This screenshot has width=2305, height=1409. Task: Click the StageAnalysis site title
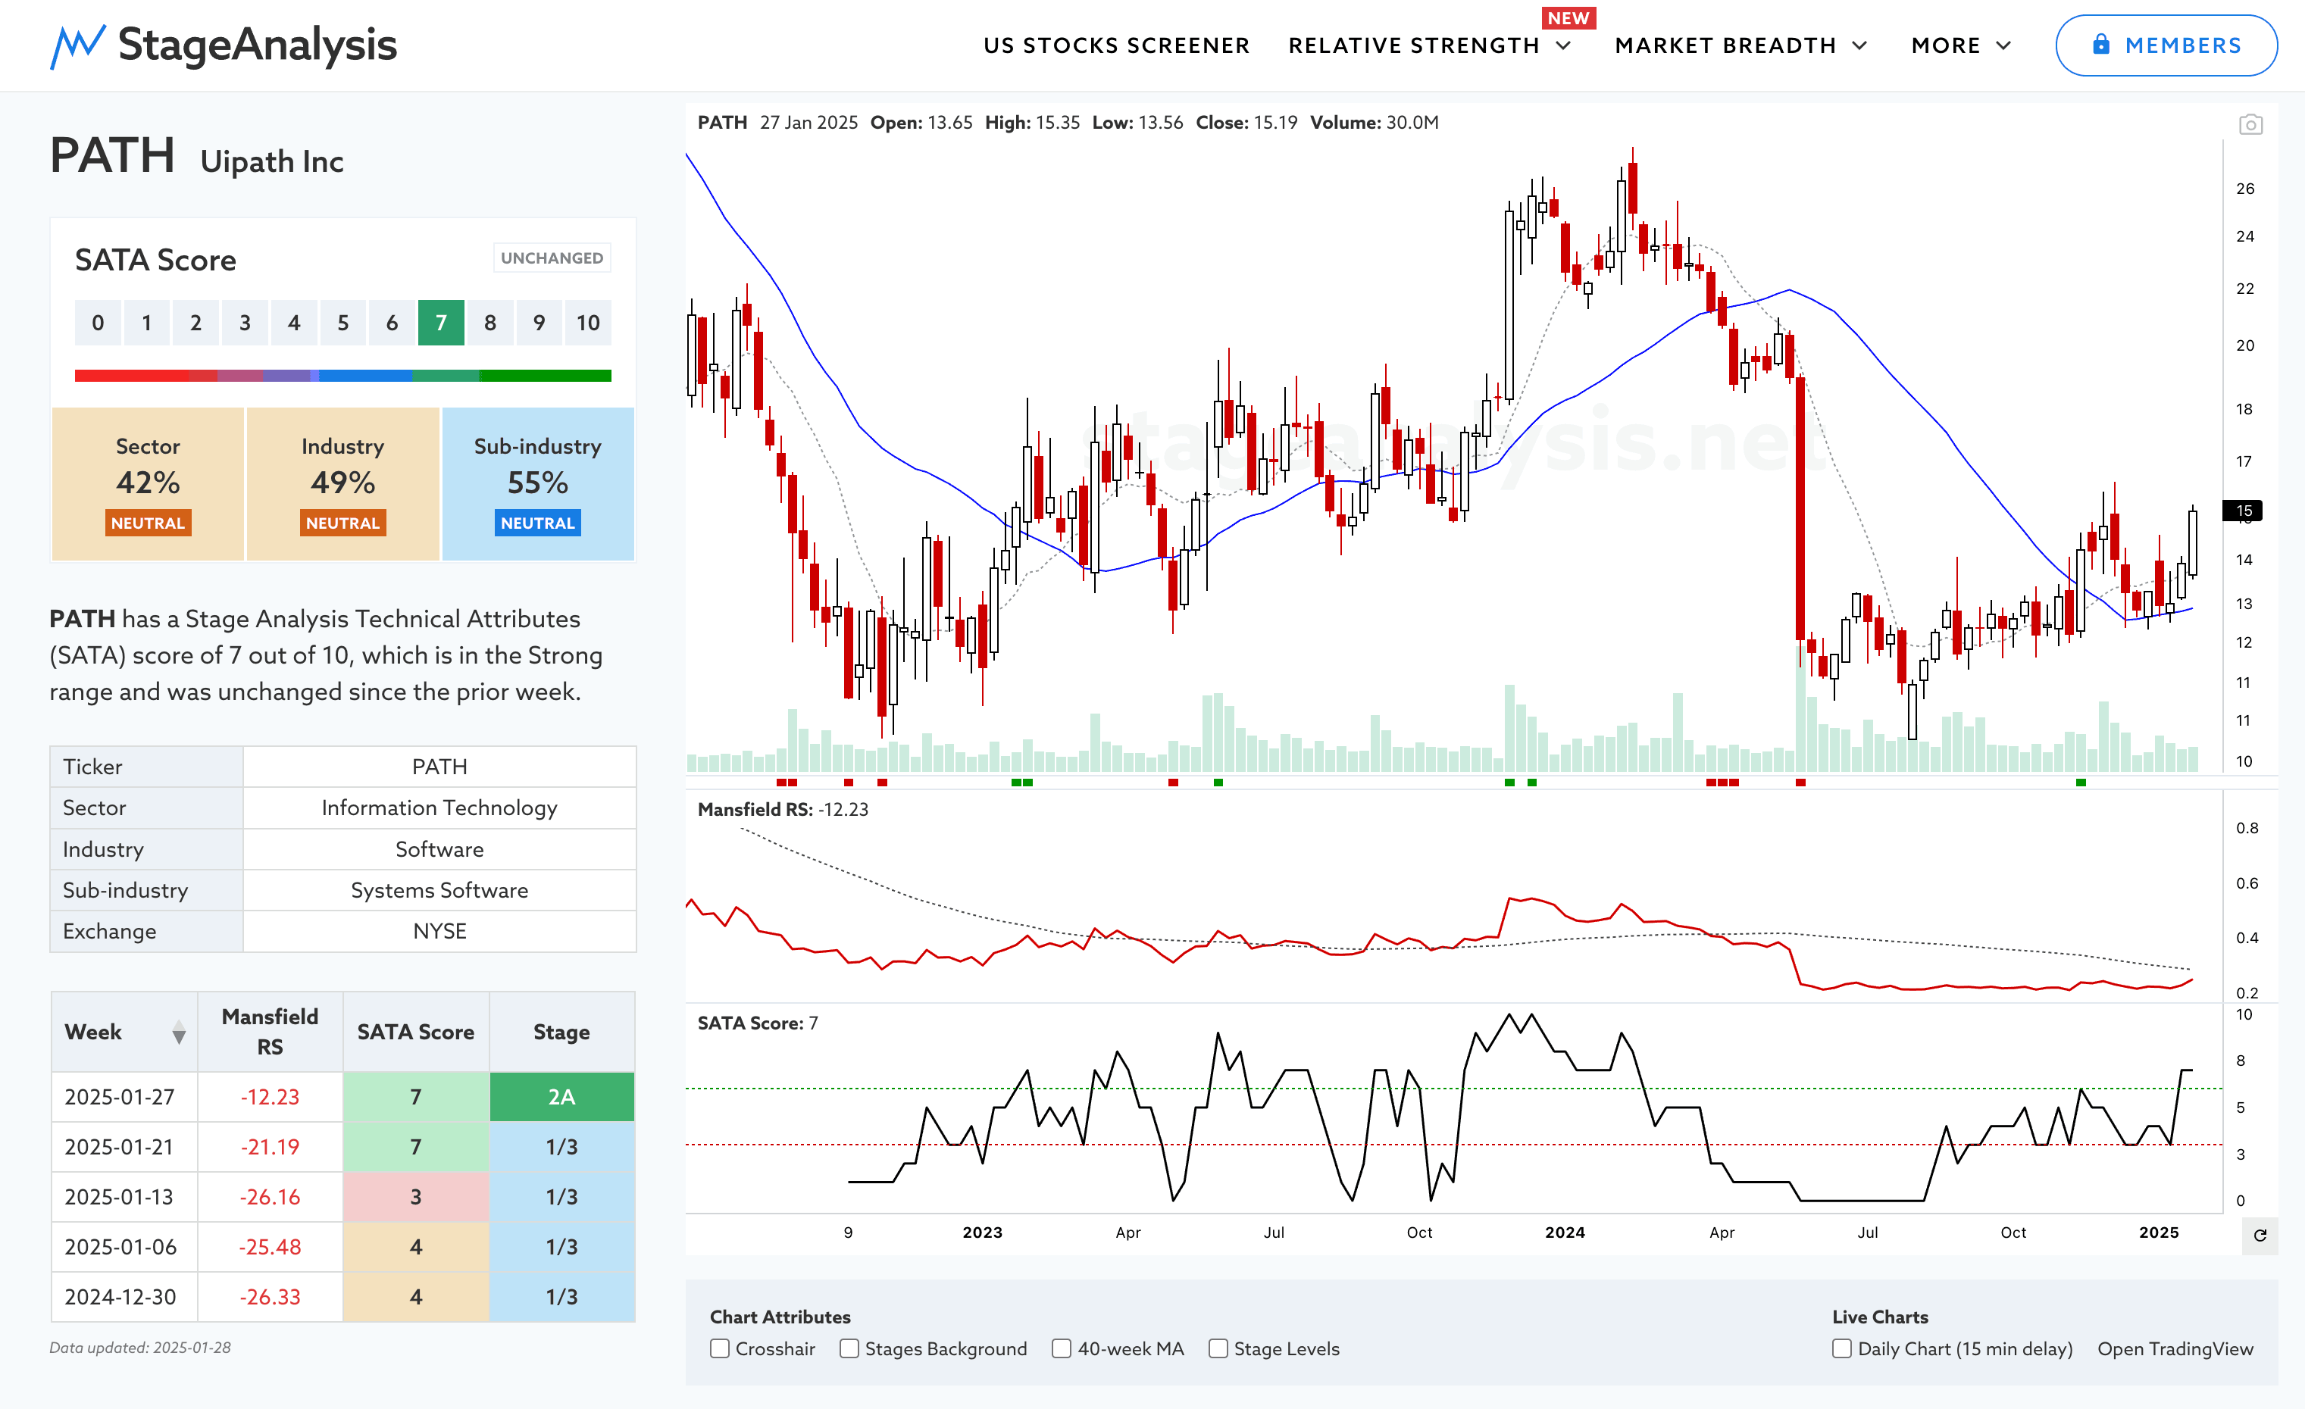(x=258, y=45)
